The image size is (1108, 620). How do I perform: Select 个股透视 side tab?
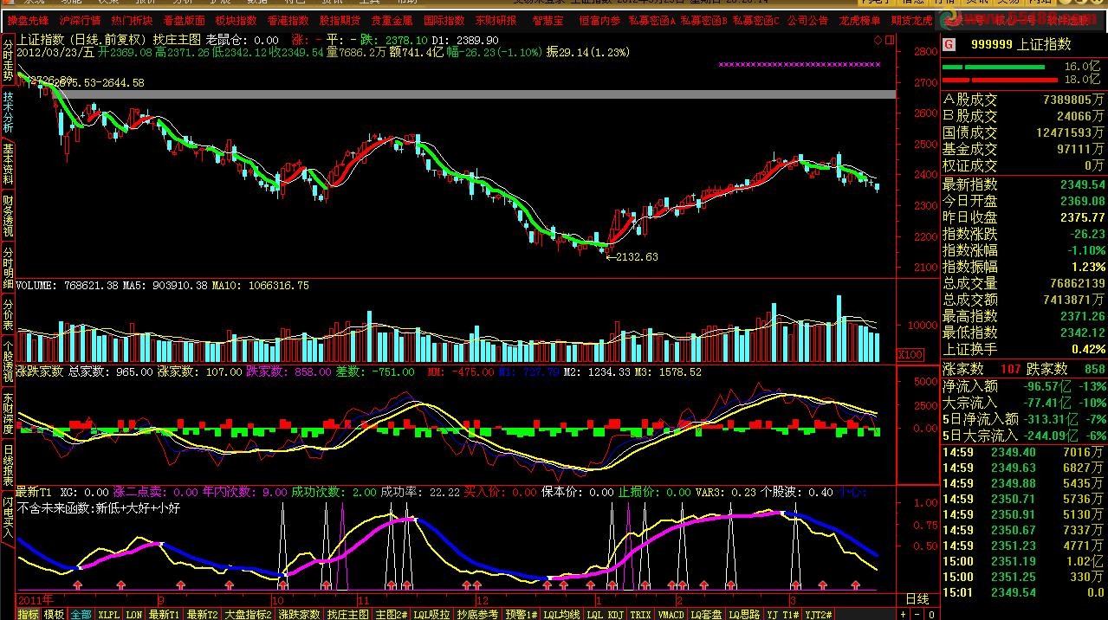8,362
